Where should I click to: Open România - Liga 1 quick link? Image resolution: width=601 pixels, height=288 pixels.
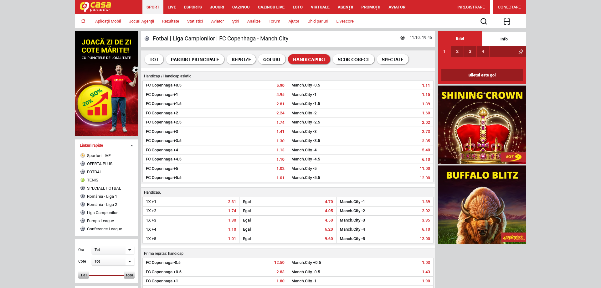coord(102,196)
